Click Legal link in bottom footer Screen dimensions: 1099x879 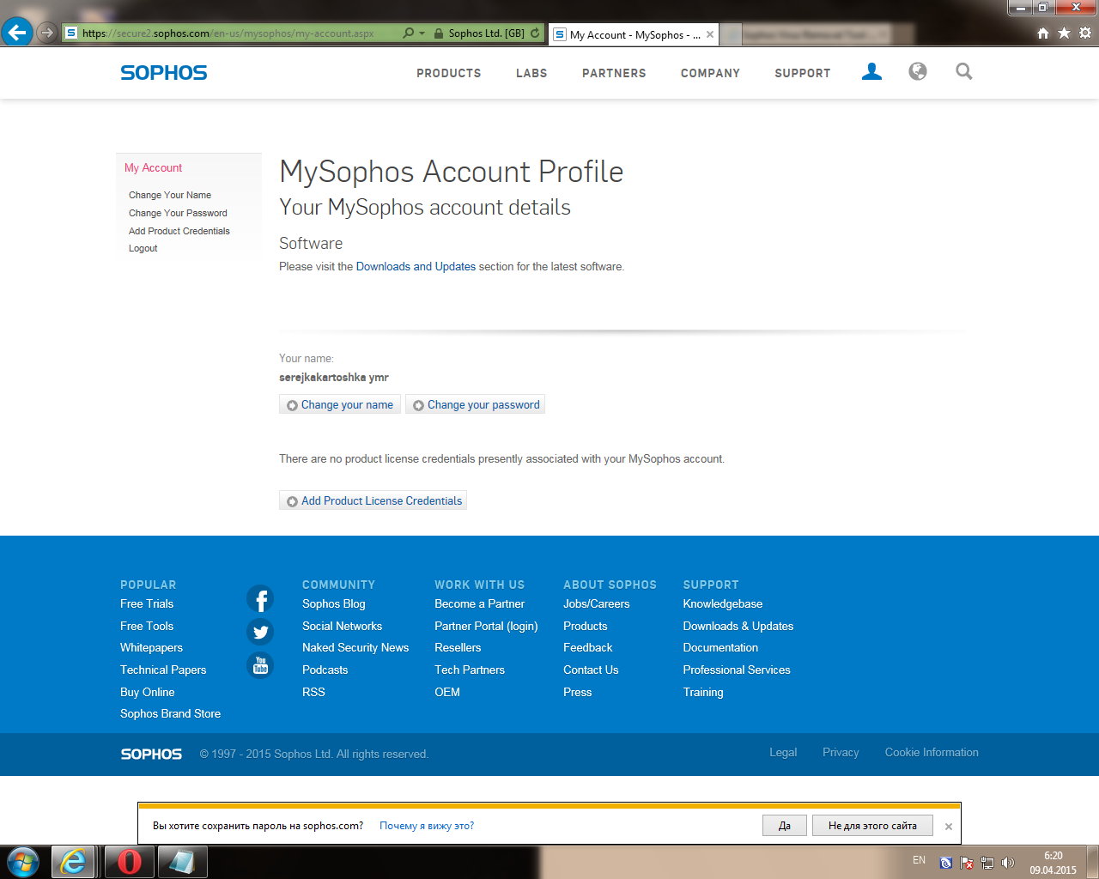pyautogui.click(x=783, y=753)
